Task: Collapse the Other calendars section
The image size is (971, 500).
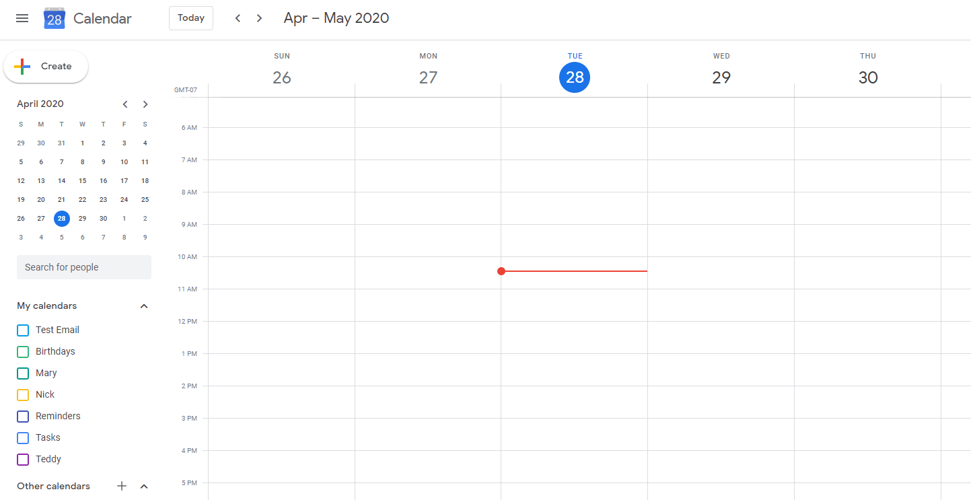Action: click(144, 486)
